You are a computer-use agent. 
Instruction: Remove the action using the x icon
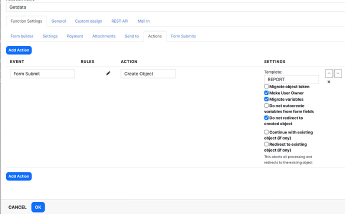[x=328, y=82]
